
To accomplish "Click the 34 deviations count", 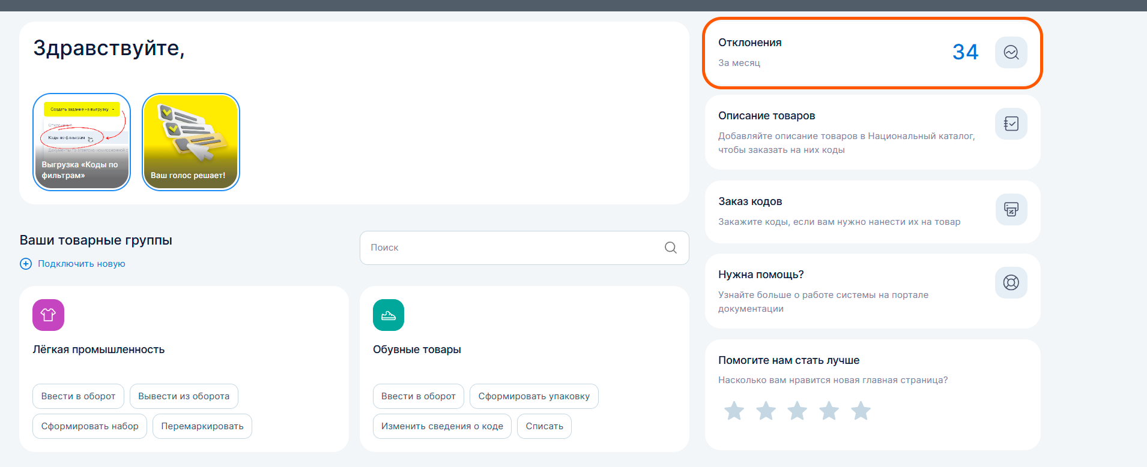I will [965, 52].
